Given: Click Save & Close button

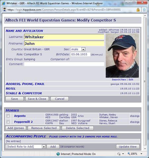Looking at the screenshot, I should (x=37, y=99).
